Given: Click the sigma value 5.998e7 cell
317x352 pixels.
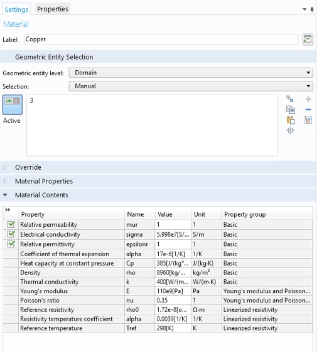Looking at the screenshot, I should click(173, 234).
